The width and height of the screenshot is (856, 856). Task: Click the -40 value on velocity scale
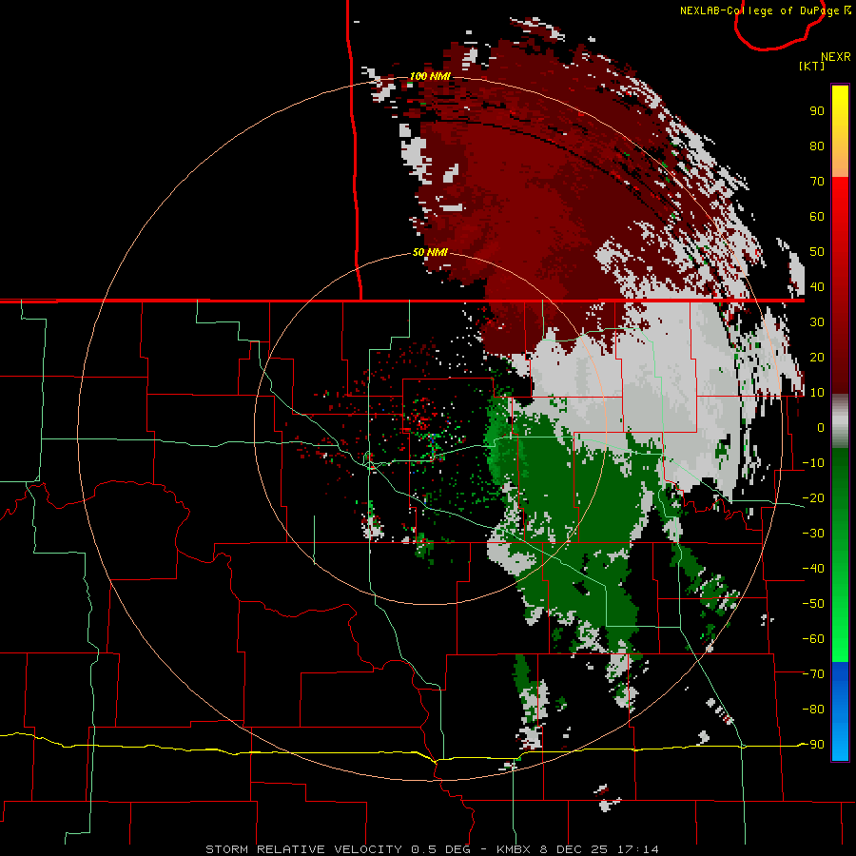coord(813,569)
